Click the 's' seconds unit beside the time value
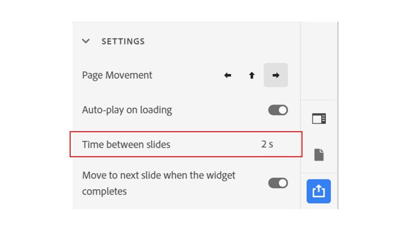The width and height of the screenshot is (411, 231). pyautogui.click(x=271, y=145)
